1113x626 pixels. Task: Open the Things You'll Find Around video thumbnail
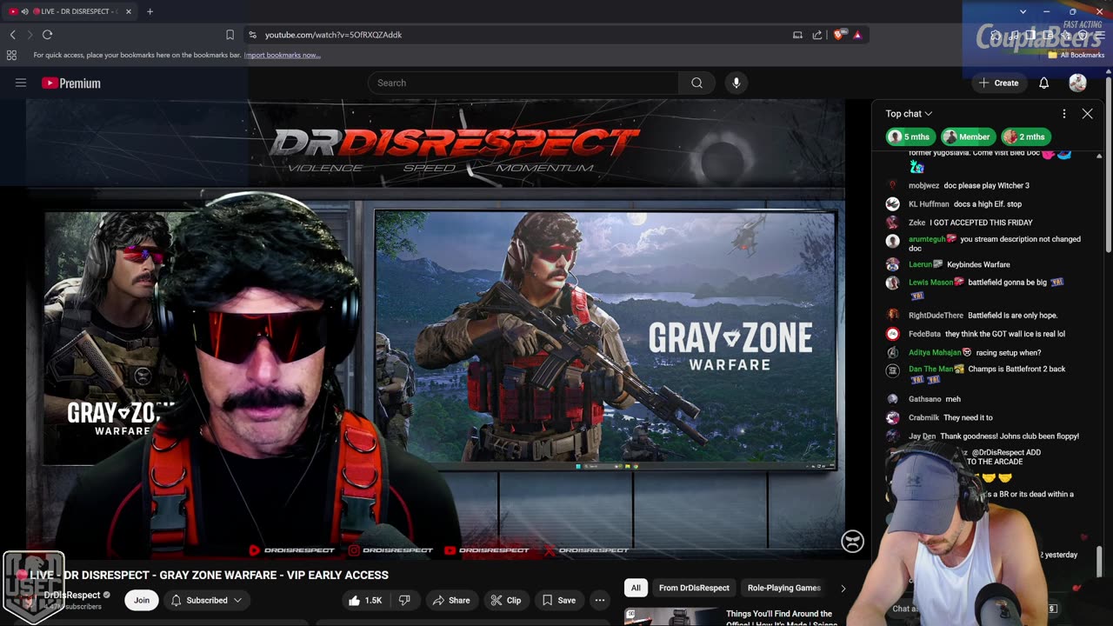pyautogui.click(x=671, y=616)
